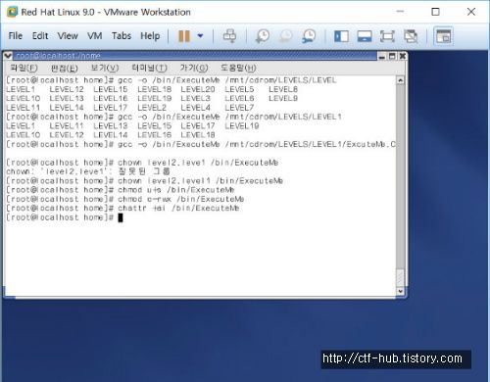The width and height of the screenshot is (490, 382).
Task: Click the 'chmod o-rwx /bin/ExecuteMe' command line
Action: [x=125, y=199]
